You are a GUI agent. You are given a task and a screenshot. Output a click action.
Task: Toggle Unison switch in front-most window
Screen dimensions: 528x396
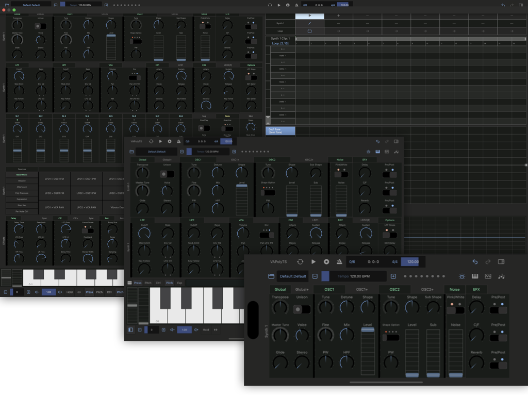pos(302,309)
